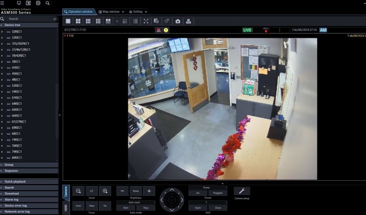Image resolution: width=366 pixels, height=215 pixels.
Task: Click the AUX Open button
Action: point(198,208)
